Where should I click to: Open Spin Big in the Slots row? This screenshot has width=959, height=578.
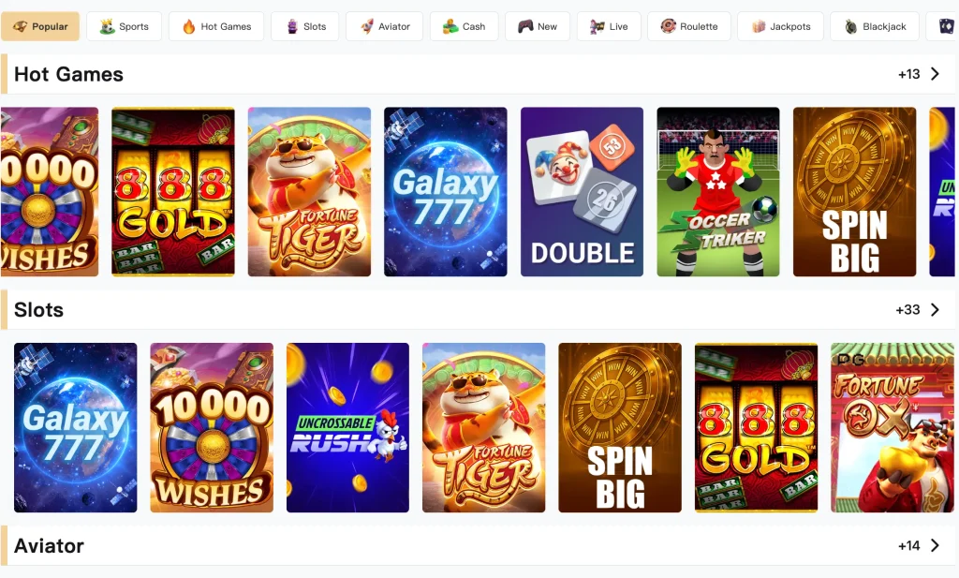pyautogui.click(x=620, y=427)
